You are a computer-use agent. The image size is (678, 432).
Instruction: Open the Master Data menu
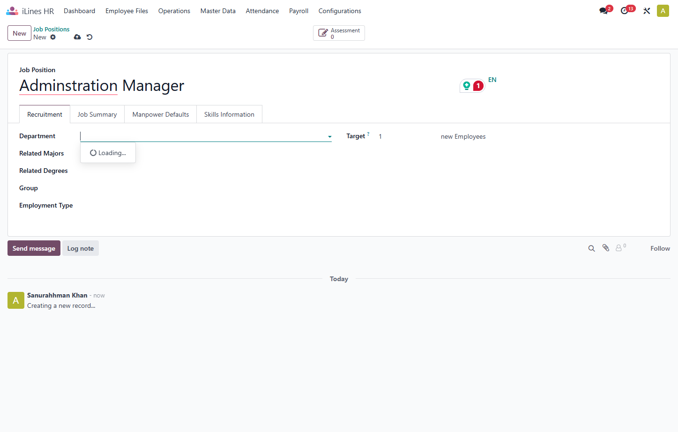point(218,11)
